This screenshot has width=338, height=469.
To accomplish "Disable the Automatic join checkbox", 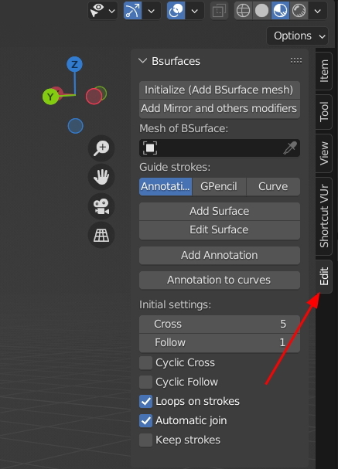I will (x=146, y=420).
